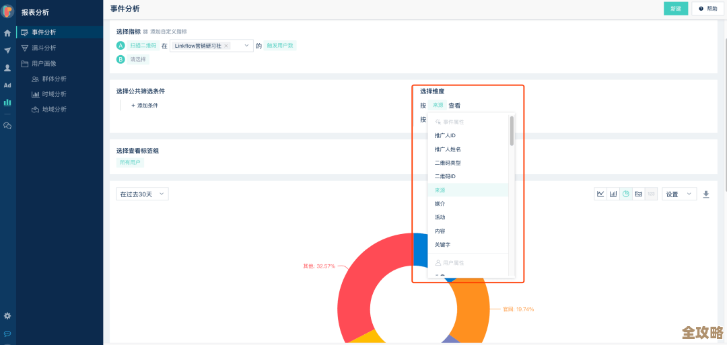Remove the Linkflow营销研习社 tag
Image resolution: width=727 pixels, height=345 pixels.
click(226, 46)
